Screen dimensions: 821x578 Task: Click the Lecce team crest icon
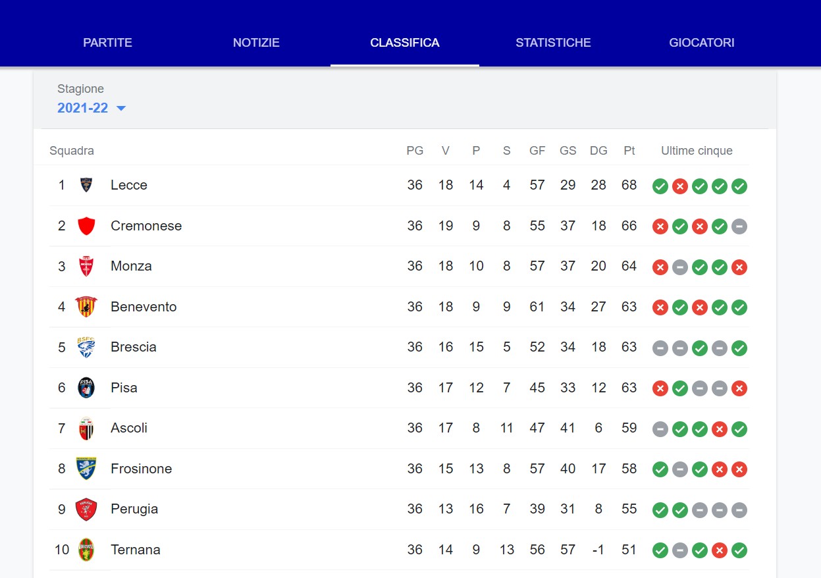pos(86,185)
